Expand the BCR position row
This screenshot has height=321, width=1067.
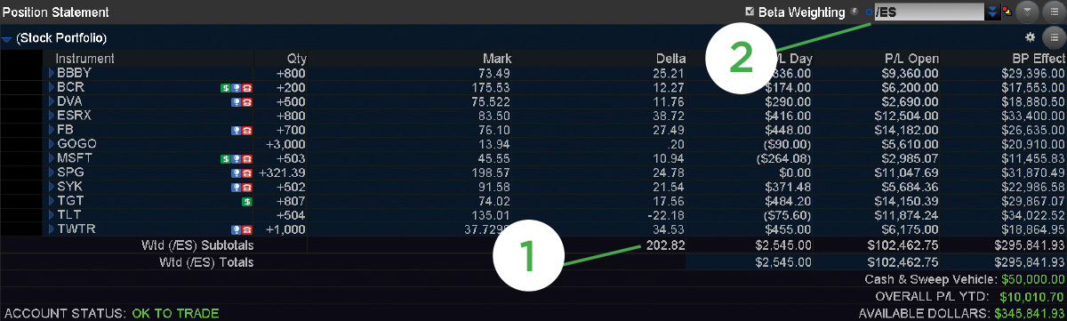click(x=52, y=87)
